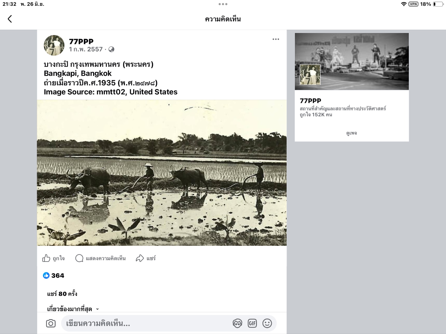Tap the camera icon to attach photo
446x334 pixels.
[51, 323]
